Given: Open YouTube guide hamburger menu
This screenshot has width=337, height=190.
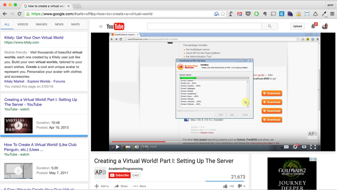Looking at the screenshot, I should (101, 26).
